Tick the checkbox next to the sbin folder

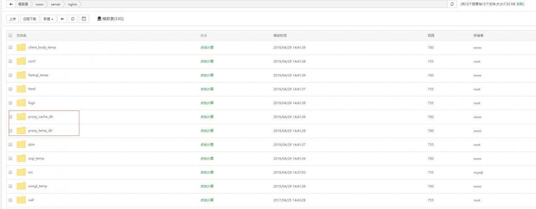tap(10, 144)
